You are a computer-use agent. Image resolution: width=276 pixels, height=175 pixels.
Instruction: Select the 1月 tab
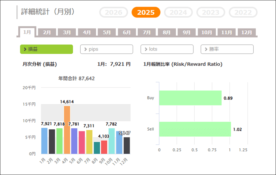pyautogui.click(x=27, y=32)
